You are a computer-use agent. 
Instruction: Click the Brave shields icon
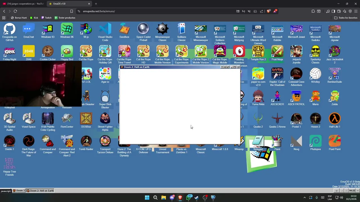[x=268, y=11]
